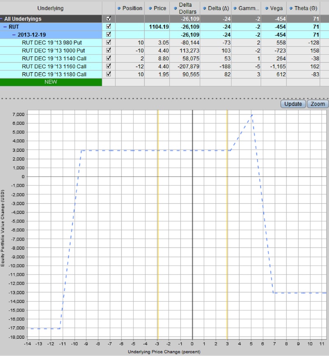
Task: Click the green NEW row
Action: [x=51, y=82]
